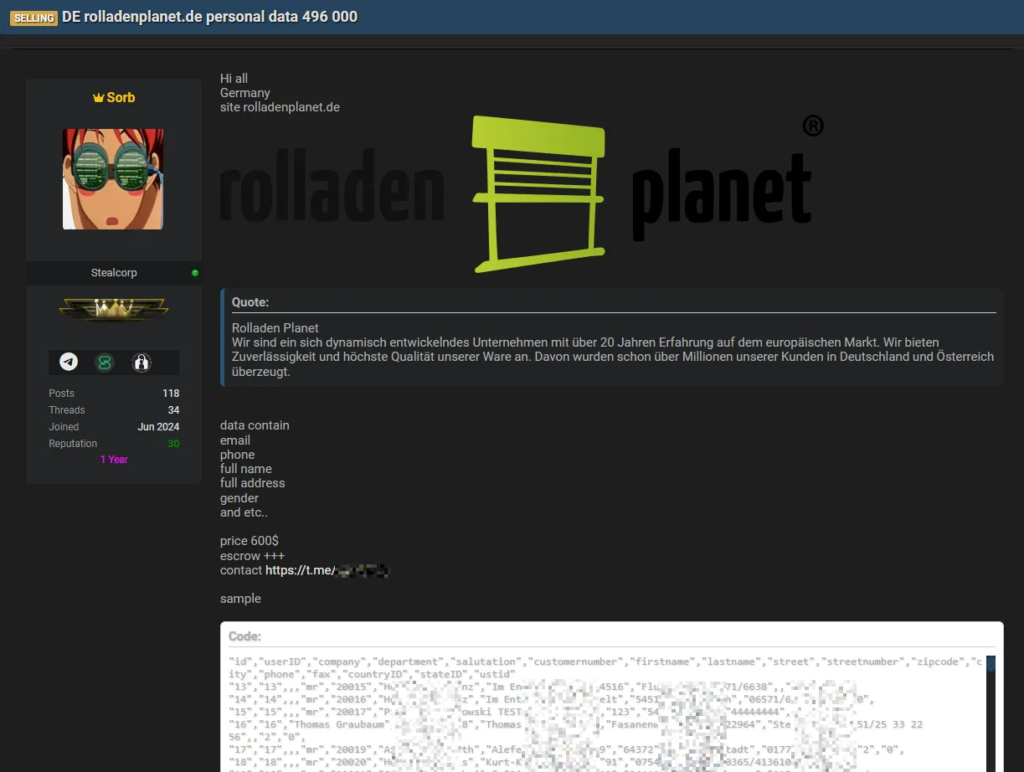Click the user avatar image
The image size is (1024, 772).
tap(113, 179)
